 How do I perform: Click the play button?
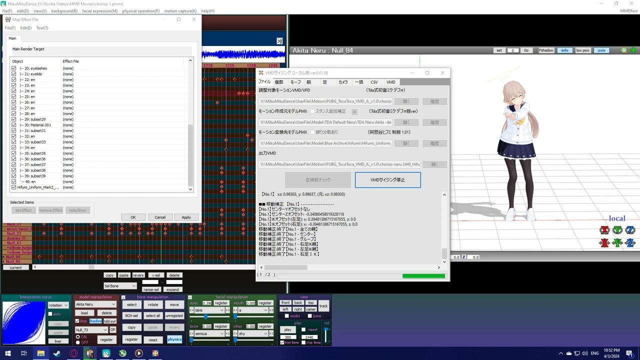(287, 329)
